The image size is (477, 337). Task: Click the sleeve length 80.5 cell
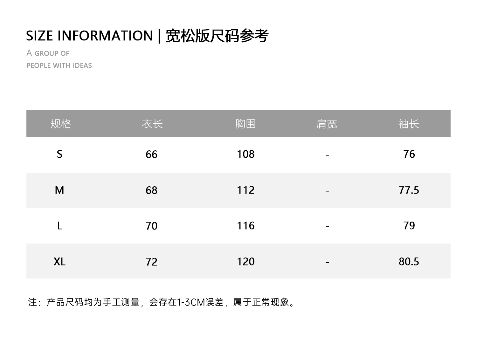[409, 262]
